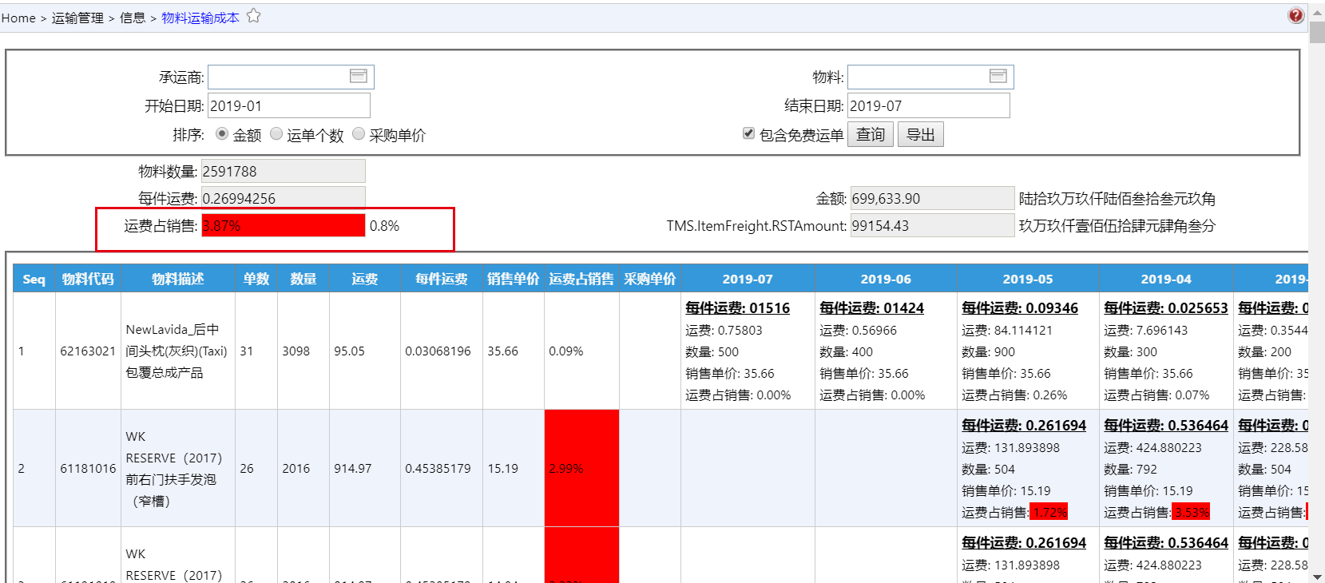Click the red 1.72% value in 2019-05
Image resolution: width=1325 pixels, height=583 pixels.
[x=1049, y=512]
